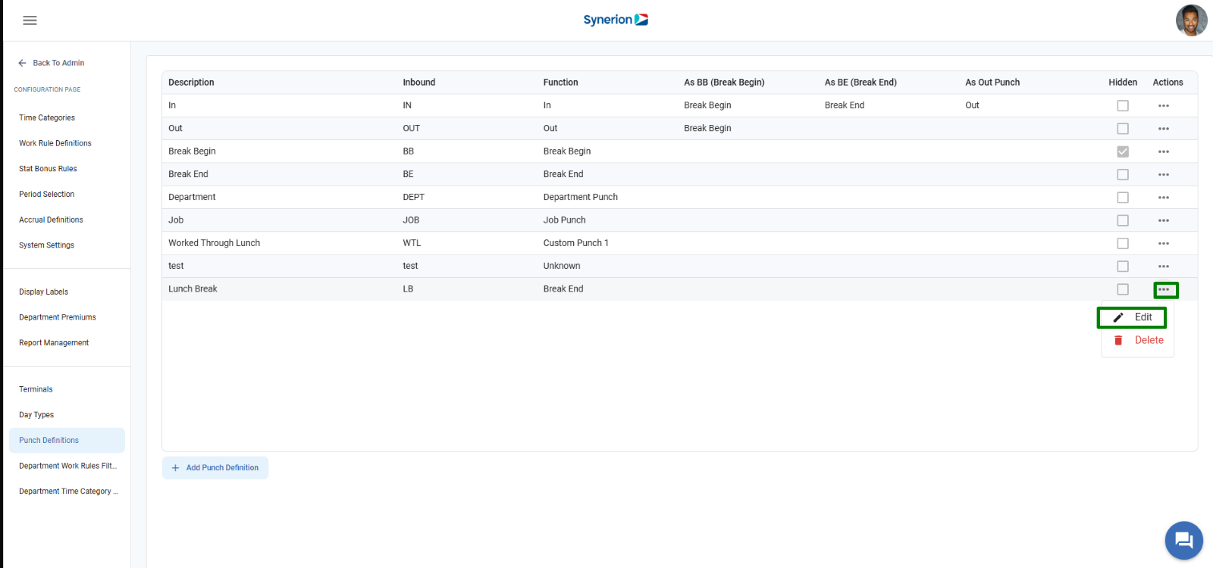Uncheck Hidden checkbox for Break Begin row

pyautogui.click(x=1123, y=151)
